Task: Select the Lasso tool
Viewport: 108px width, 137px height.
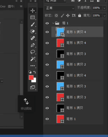Action: 32,52
